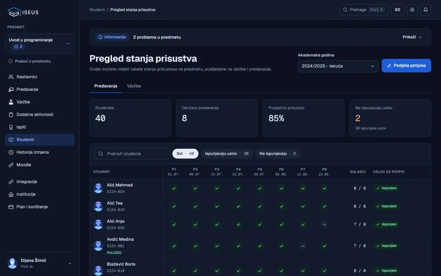Switch to the Predavanja tab
The image size is (441, 276).
(x=106, y=86)
